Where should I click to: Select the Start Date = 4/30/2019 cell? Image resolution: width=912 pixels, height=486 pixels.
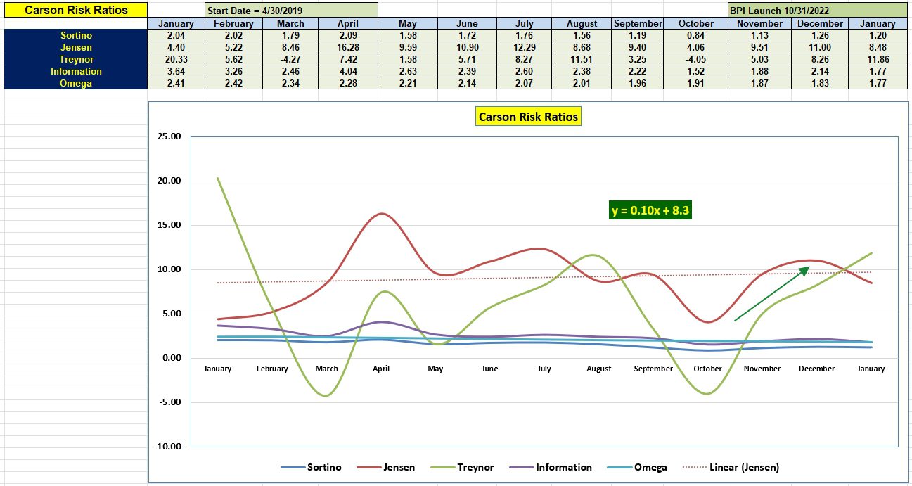291,11
